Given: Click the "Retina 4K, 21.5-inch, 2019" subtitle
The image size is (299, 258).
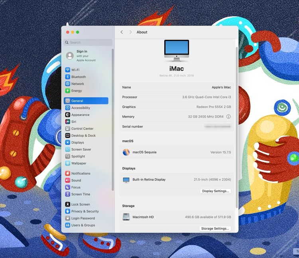Looking at the screenshot, I should click(x=177, y=75).
